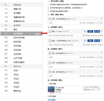Remove the 3-1.mp4 video card with its X
Screen dimensions: 104x101
click(x=102, y=31)
